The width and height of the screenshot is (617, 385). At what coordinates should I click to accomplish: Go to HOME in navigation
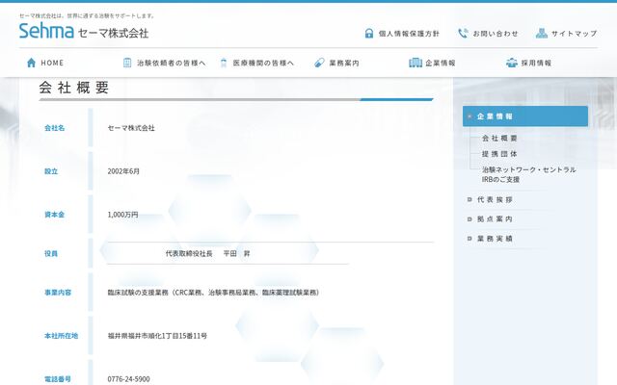[x=52, y=63]
